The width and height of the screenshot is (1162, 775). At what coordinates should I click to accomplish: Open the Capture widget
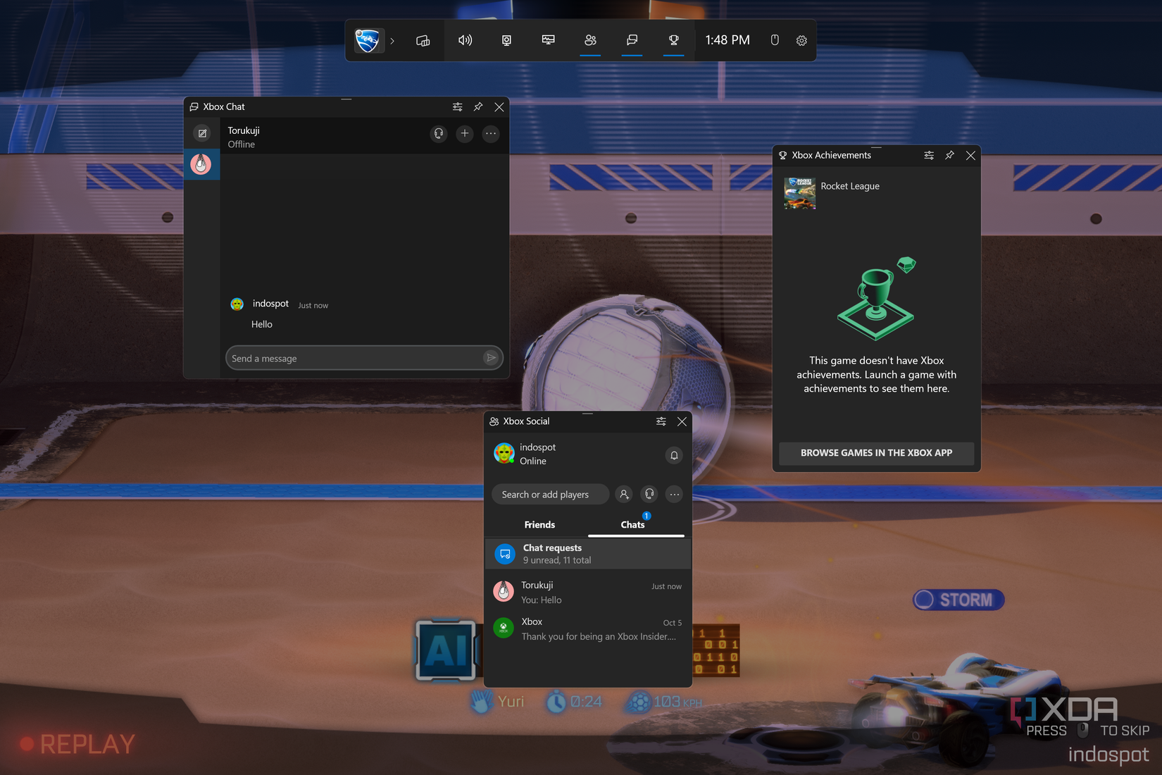(x=506, y=40)
